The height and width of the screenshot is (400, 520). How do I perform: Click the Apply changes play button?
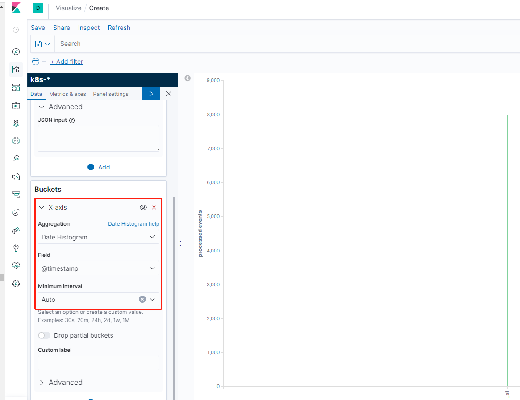click(x=151, y=94)
